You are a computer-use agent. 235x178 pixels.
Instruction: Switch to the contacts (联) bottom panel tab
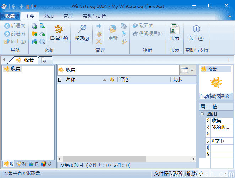(x=46, y=164)
